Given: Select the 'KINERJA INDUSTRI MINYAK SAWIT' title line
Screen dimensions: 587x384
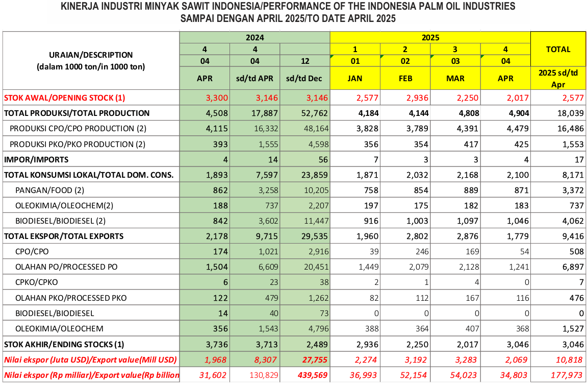Looking at the screenshot, I should (x=288, y=6).
